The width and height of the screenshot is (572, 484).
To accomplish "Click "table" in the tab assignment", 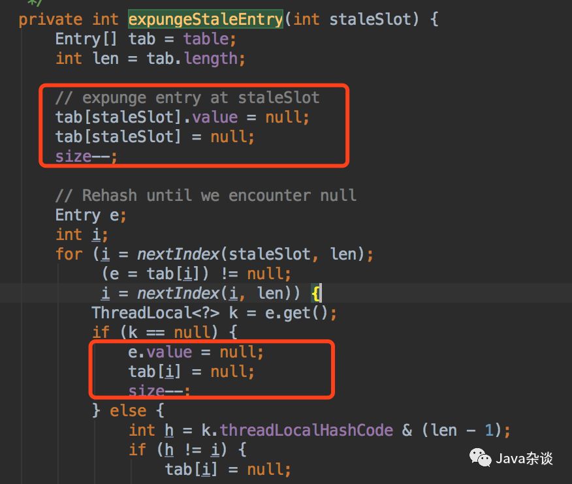I will coord(206,39).
